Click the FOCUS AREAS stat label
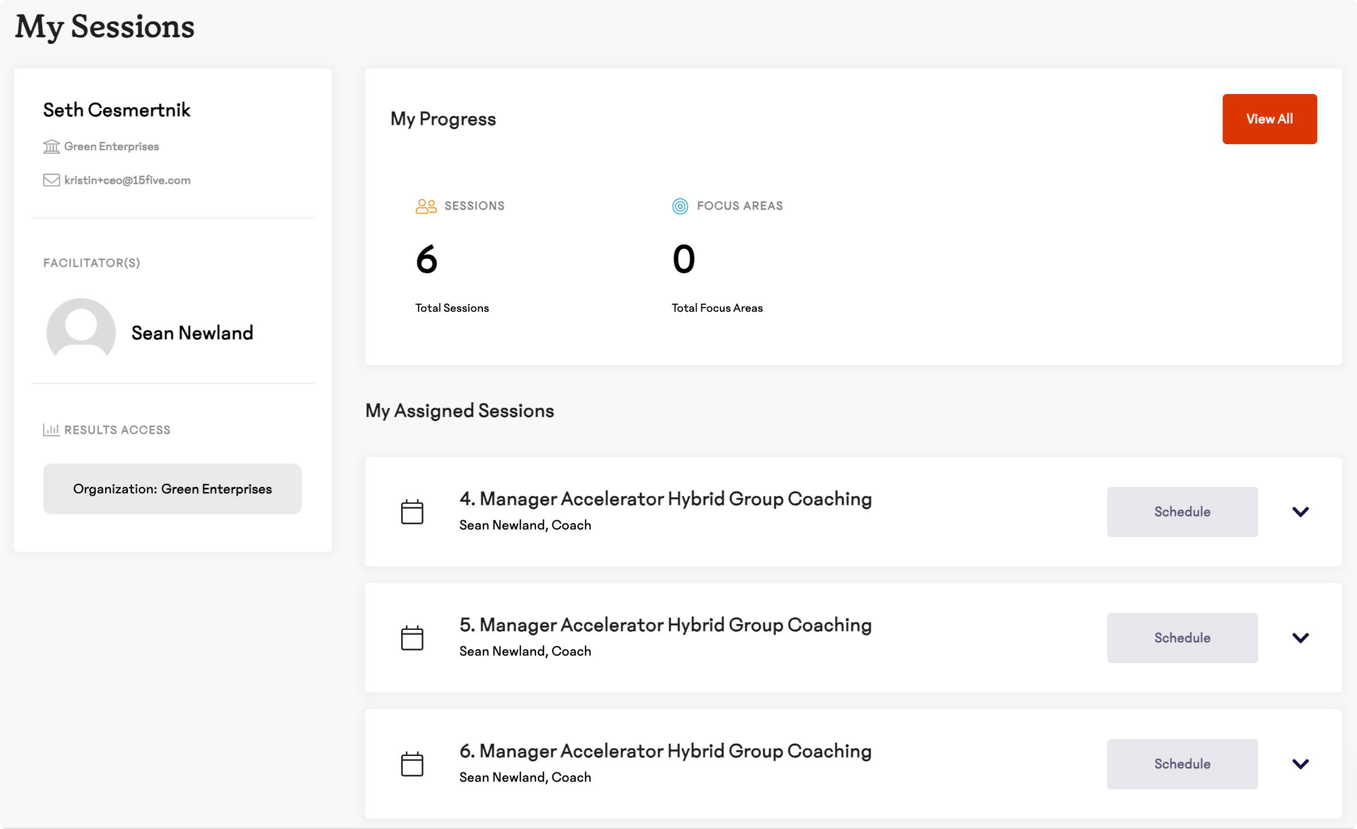 740,206
